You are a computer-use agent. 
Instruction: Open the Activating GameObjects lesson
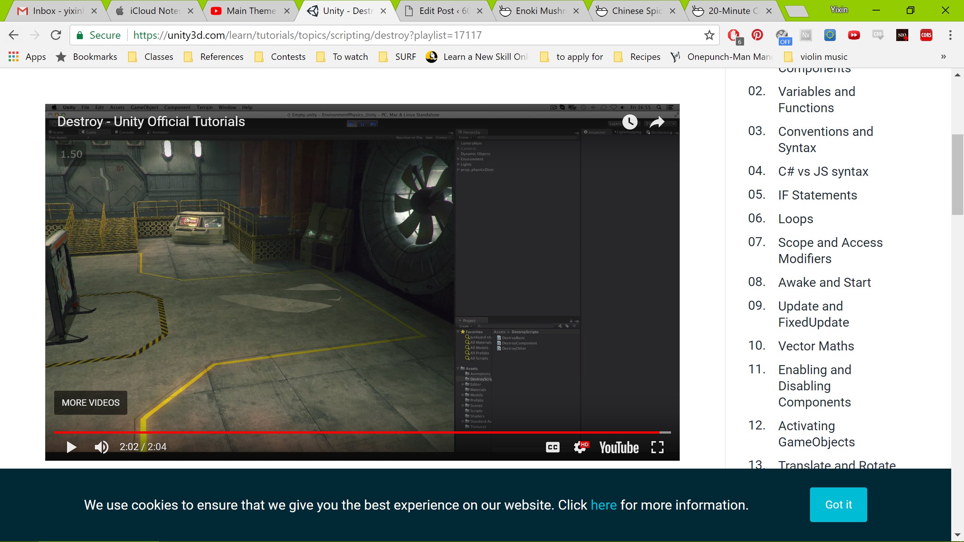click(x=816, y=434)
